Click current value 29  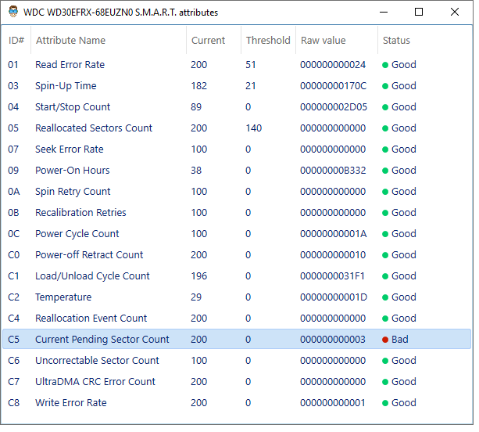pos(196,297)
